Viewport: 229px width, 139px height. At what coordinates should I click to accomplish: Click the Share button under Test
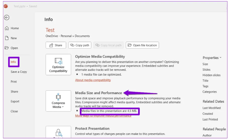pyautogui.click(x=56, y=45)
